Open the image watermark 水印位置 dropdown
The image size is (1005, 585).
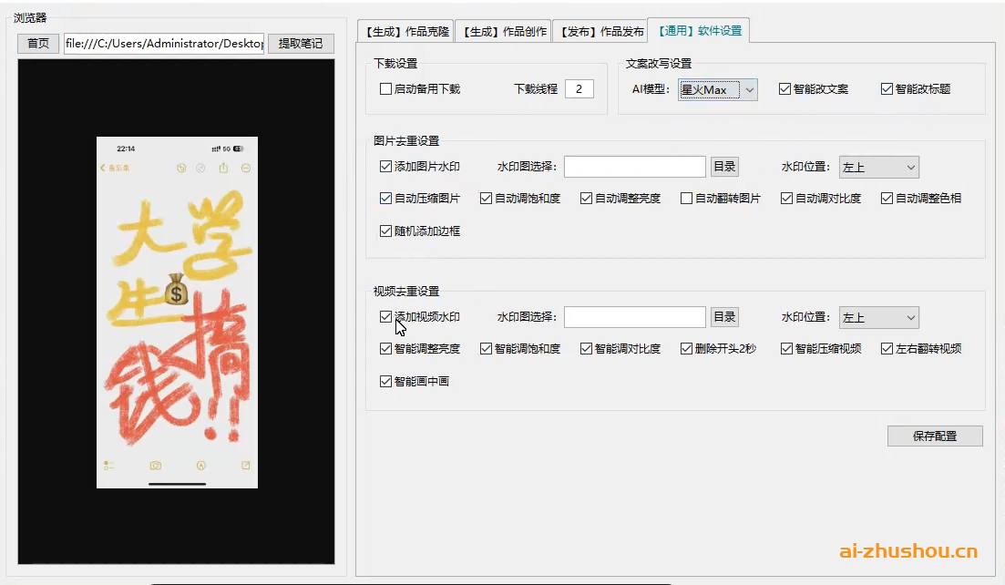click(877, 166)
